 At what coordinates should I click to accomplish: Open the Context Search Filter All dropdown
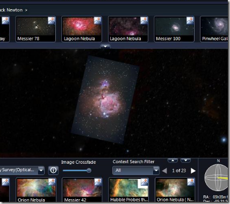coord(136,170)
